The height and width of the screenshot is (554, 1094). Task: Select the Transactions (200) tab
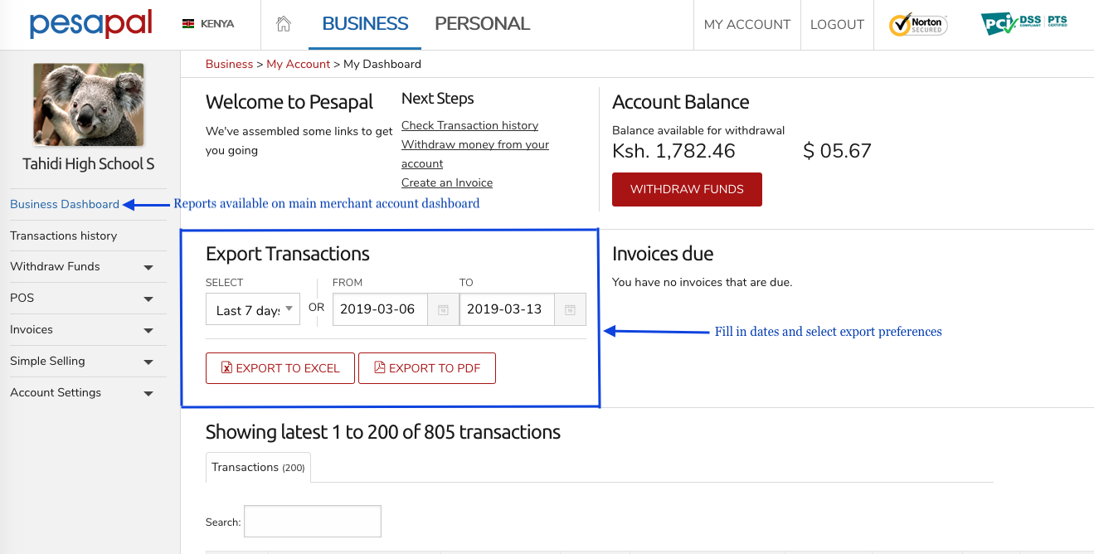pyautogui.click(x=258, y=467)
